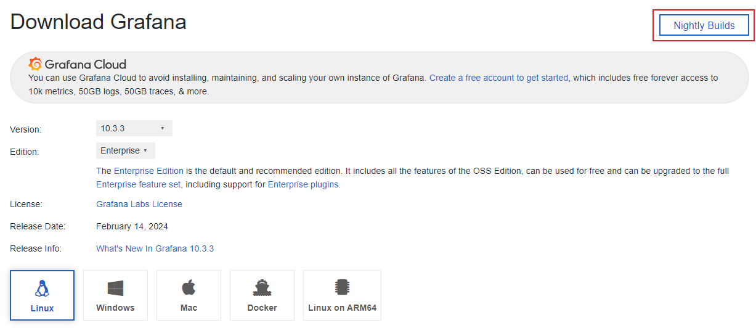Select the Linux tab label
Image resolution: width=756 pixels, height=328 pixels.
43,308
